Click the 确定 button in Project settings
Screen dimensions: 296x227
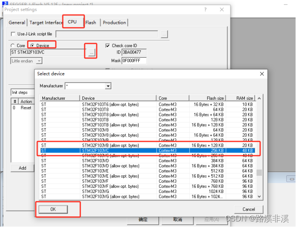point(143,220)
